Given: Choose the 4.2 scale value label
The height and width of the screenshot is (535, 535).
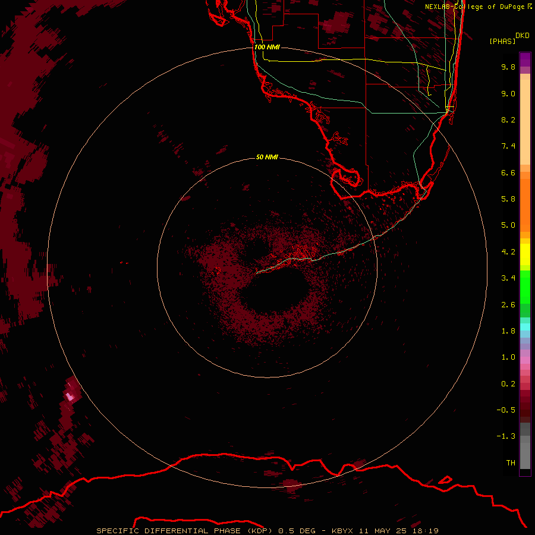Looking at the screenshot, I should (508, 252).
